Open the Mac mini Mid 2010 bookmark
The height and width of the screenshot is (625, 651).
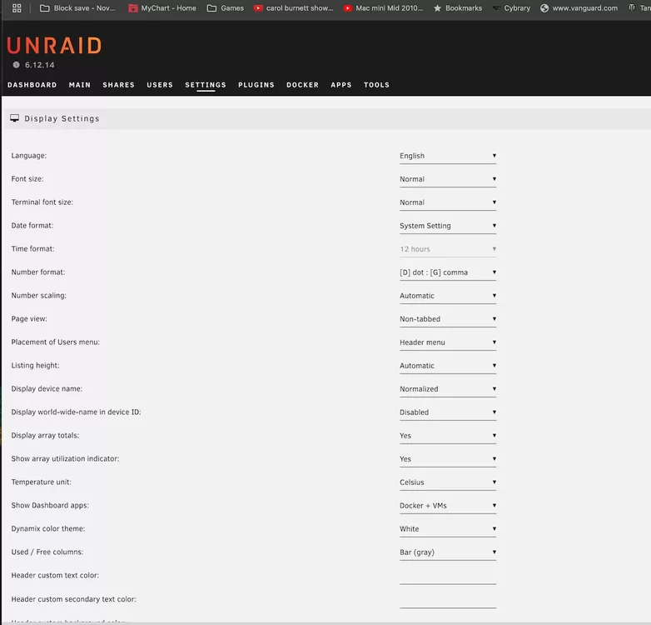383,7
